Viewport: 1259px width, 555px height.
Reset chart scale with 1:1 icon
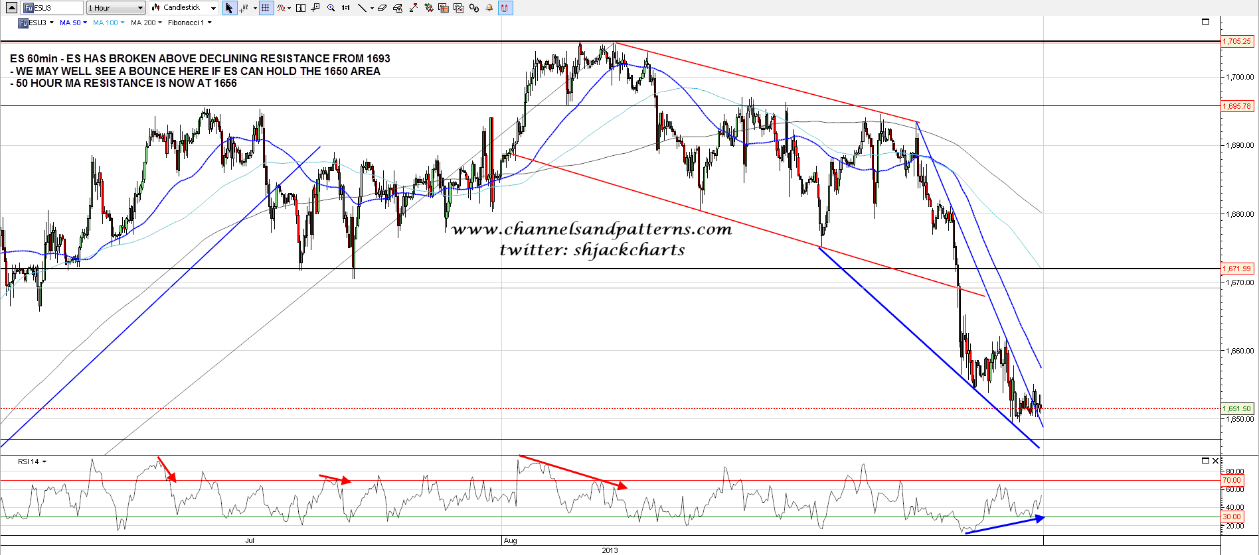tap(346, 8)
